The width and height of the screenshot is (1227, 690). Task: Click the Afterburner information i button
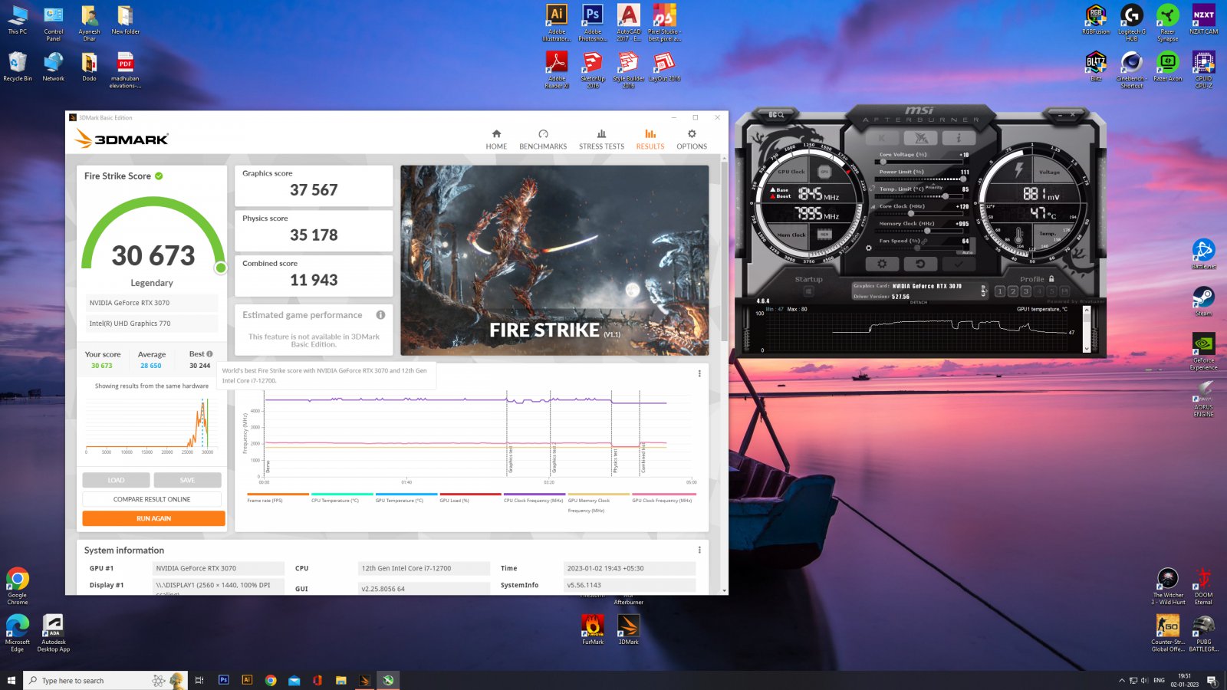point(959,138)
